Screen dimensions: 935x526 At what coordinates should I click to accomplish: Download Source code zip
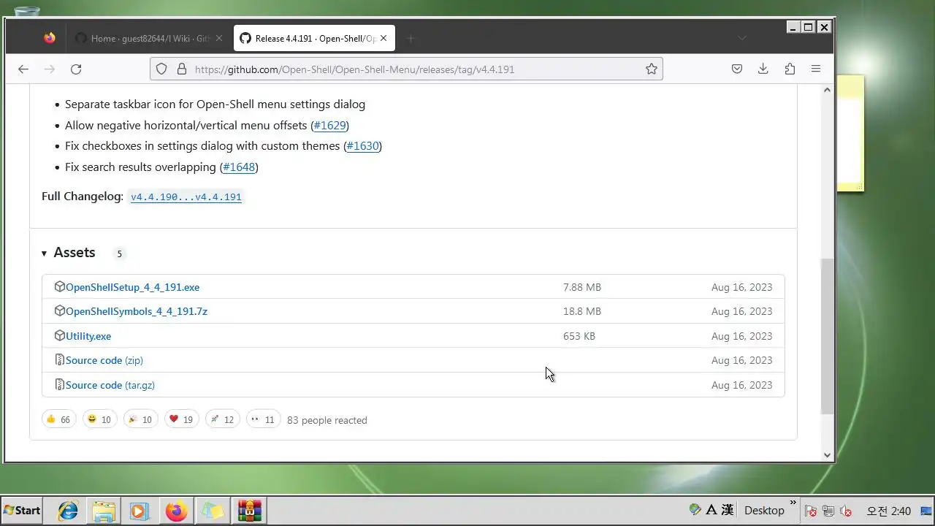(x=104, y=360)
